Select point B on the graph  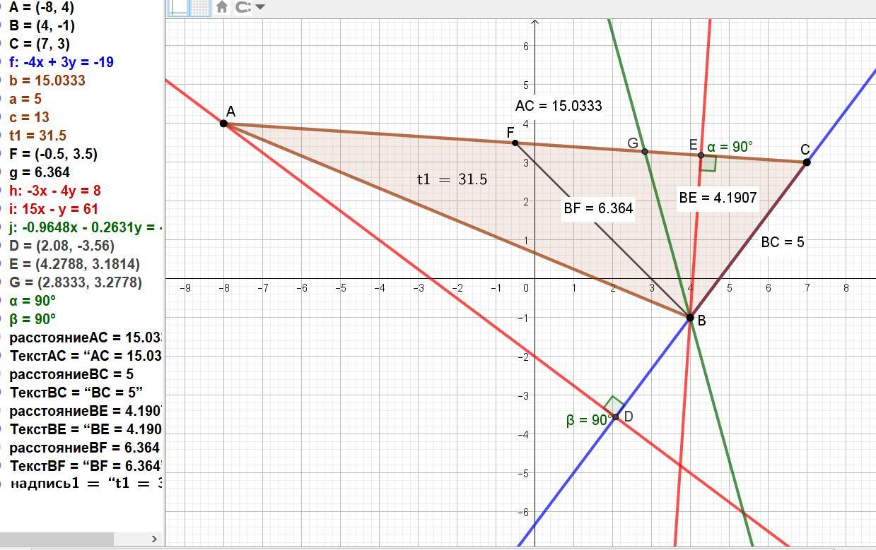click(x=690, y=318)
